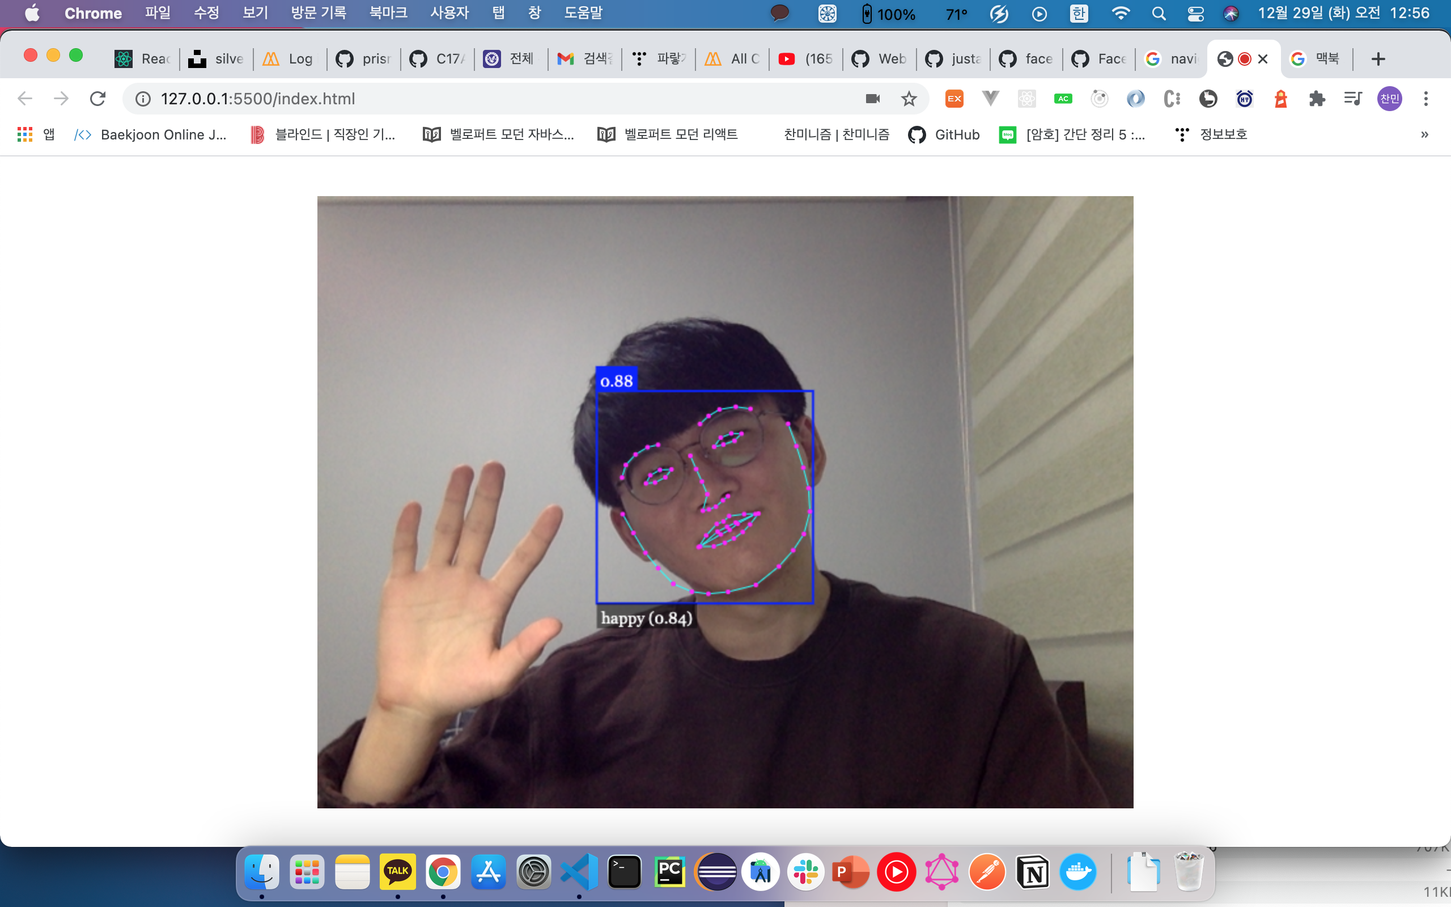Open Visual Studio Code from dock
Screen dimensions: 1451x907
coord(579,872)
